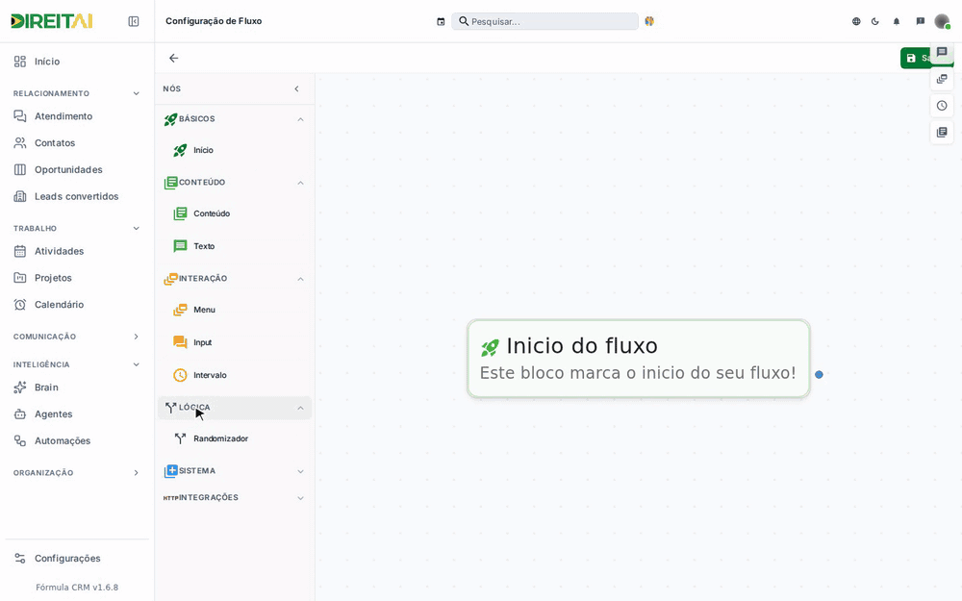Open Leads convertidos page
Viewport: 962px width, 601px height.
[77, 196]
